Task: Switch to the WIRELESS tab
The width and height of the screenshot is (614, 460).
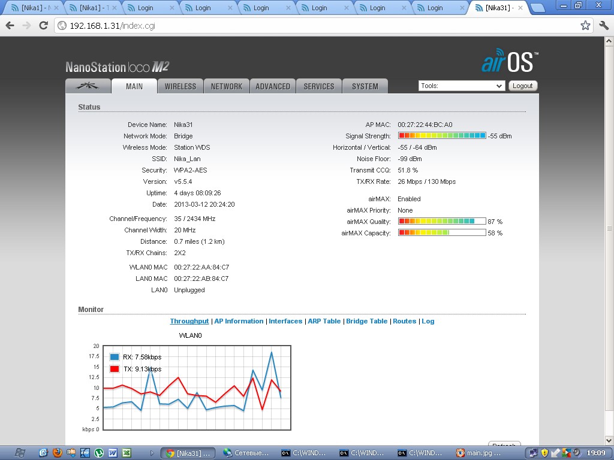Action: pyautogui.click(x=180, y=86)
